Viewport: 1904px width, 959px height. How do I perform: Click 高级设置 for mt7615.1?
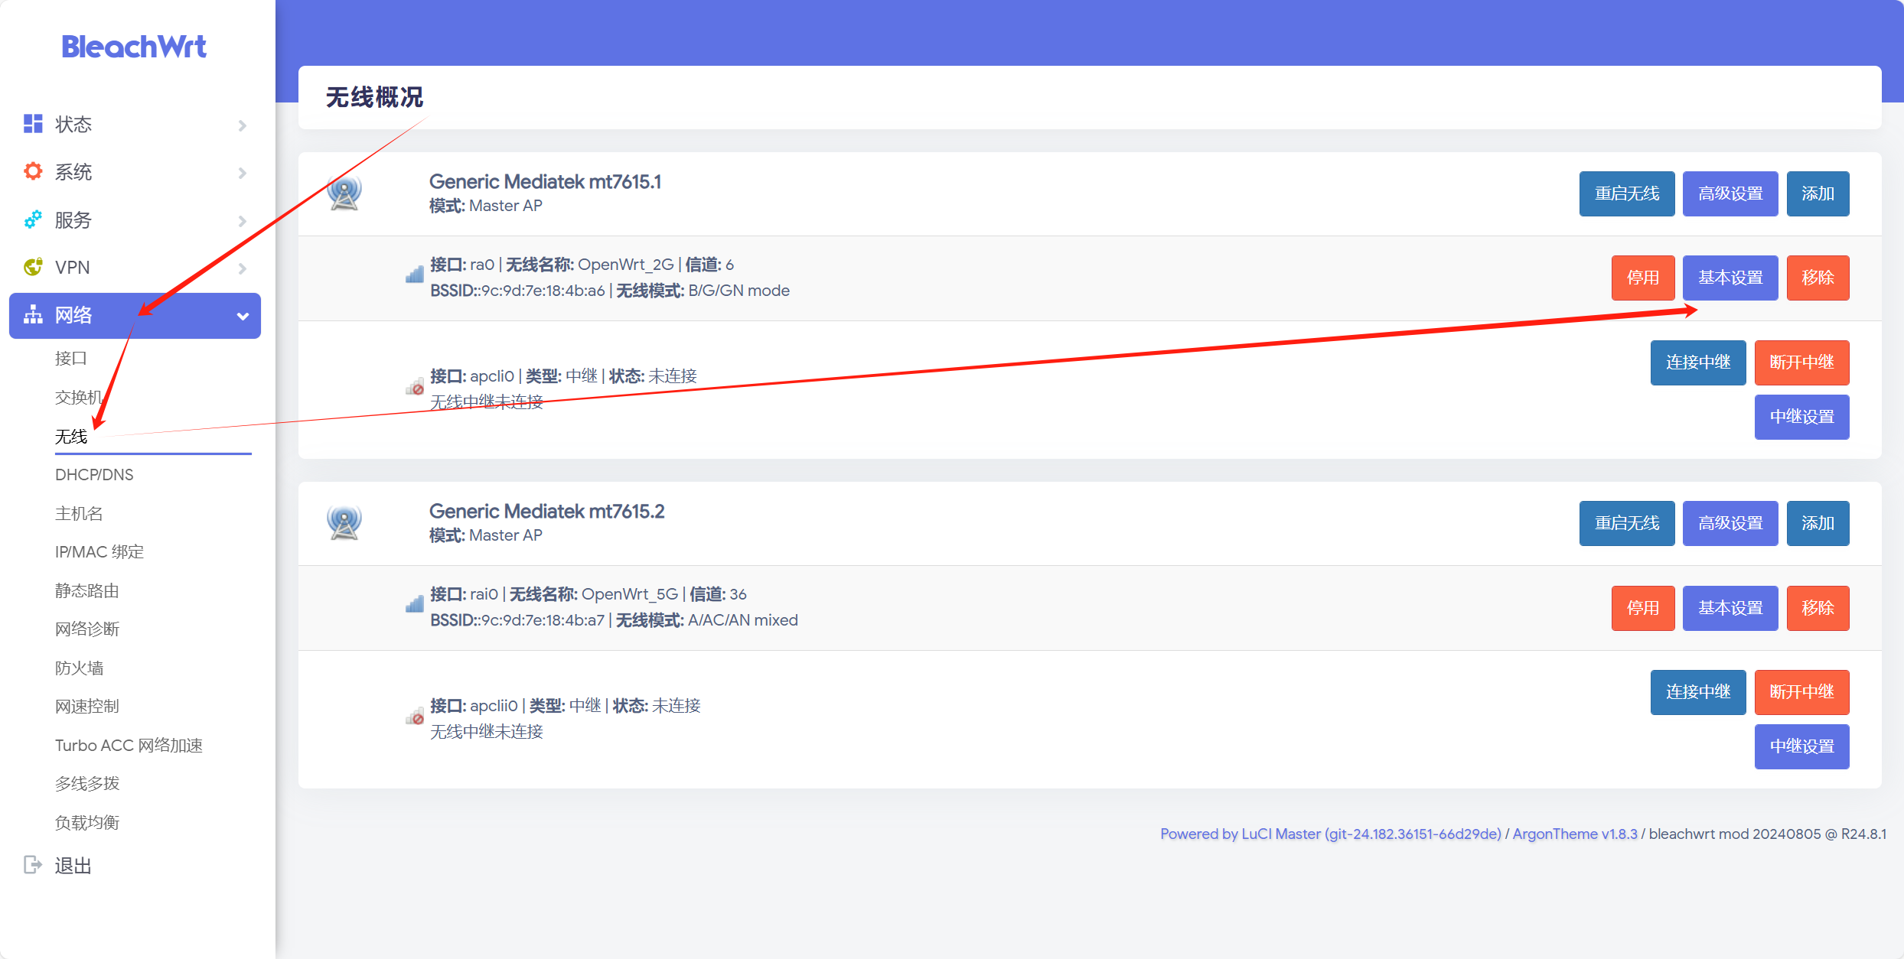[x=1730, y=193]
